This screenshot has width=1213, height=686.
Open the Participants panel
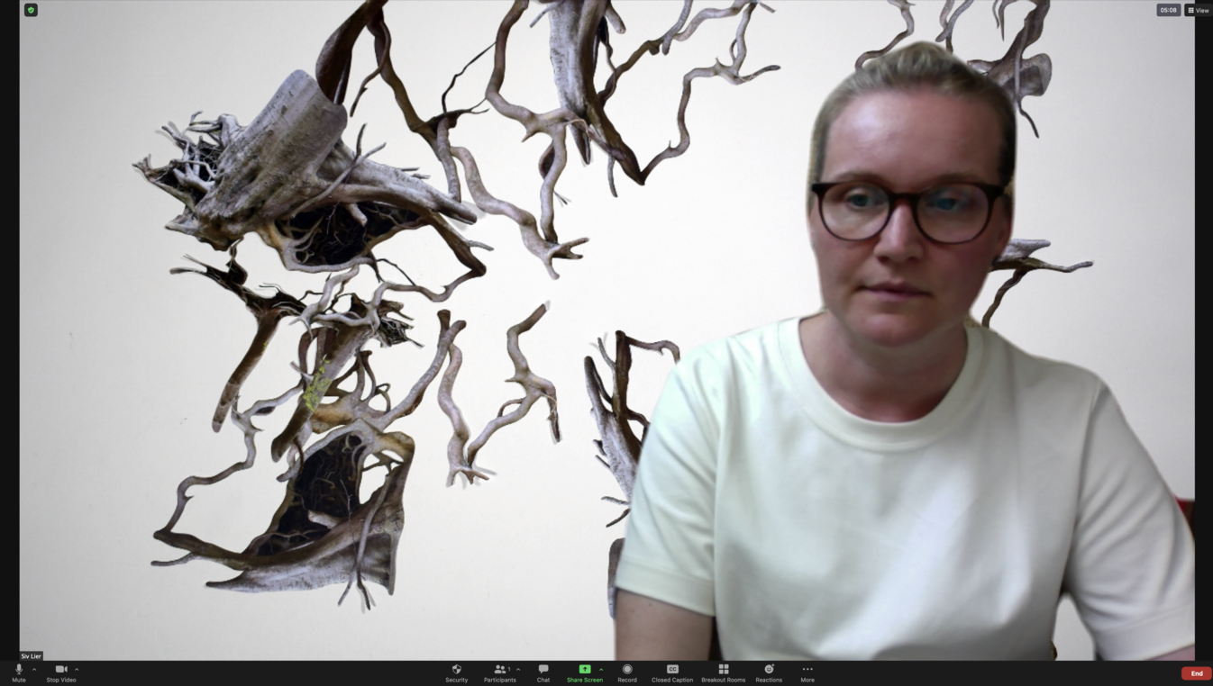click(x=499, y=672)
